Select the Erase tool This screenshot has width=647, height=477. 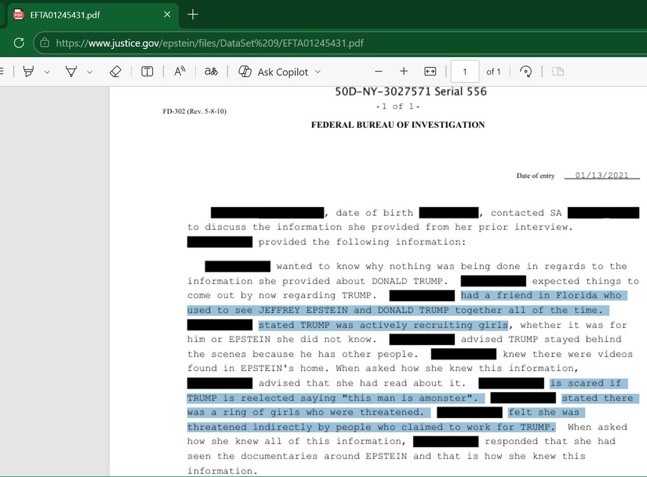pos(115,72)
